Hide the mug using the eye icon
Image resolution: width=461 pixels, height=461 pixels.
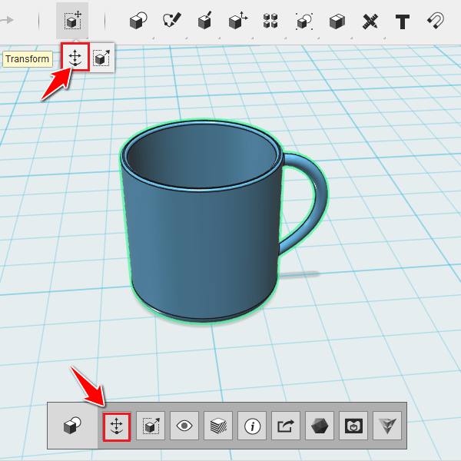pyautogui.click(x=184, y=426)
